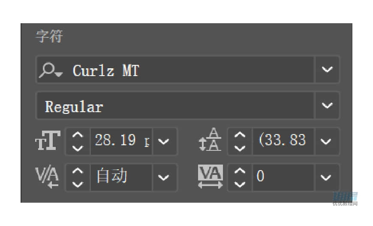Image resolution: width=373 pixels, height=226 pixels.
Task: Increase kerning with up stepper arrow
Action: (78, 171)
